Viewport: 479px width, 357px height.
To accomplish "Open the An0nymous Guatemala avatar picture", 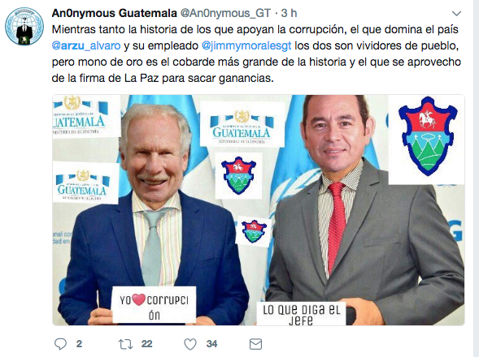I will (24, 26).
